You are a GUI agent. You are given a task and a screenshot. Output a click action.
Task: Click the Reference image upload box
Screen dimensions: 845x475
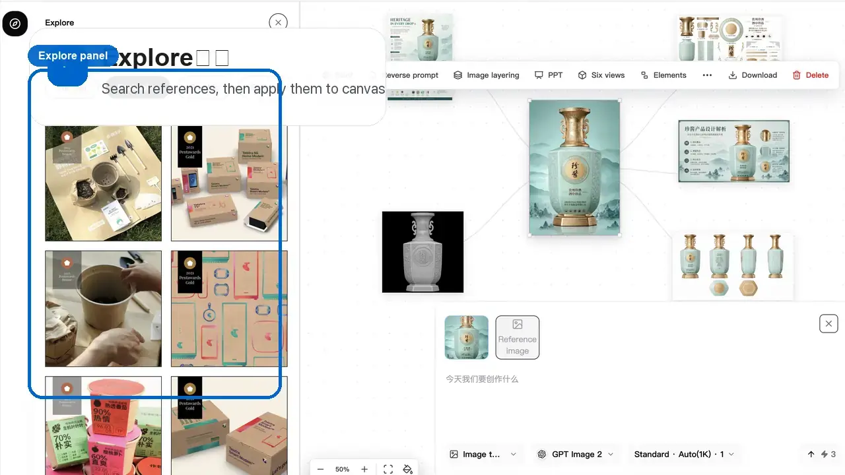(518, 337)
